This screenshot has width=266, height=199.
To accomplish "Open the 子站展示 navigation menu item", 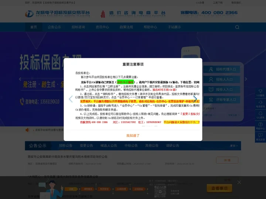I will 174,27.
